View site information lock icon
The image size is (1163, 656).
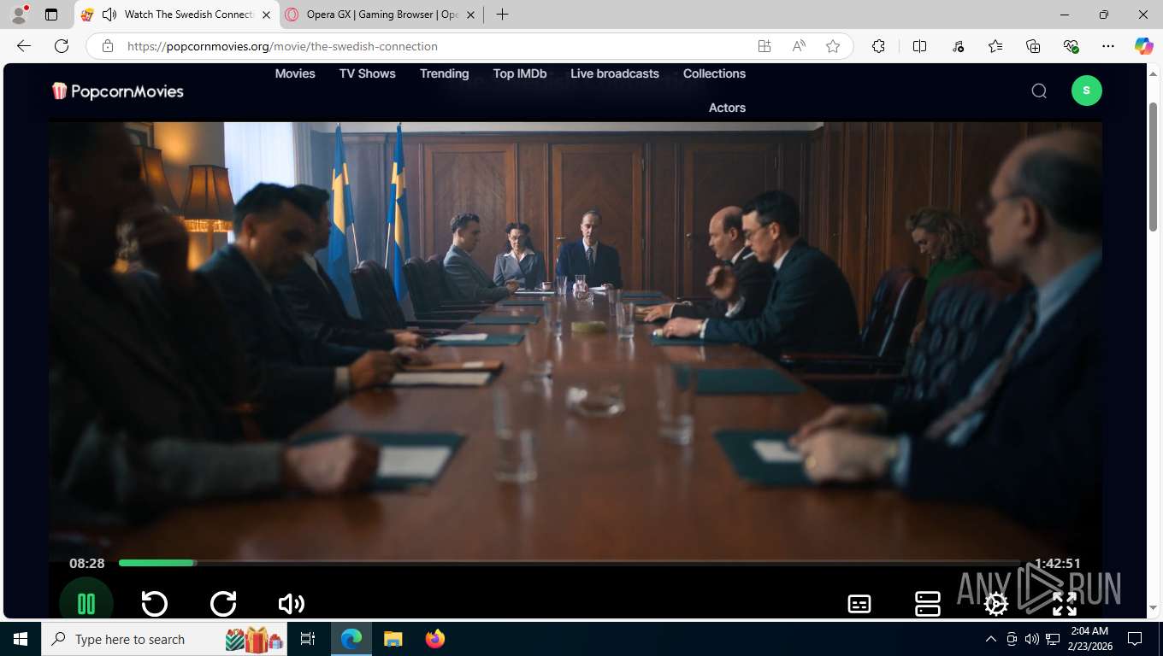pyautogui.click(x=108, y=46)
